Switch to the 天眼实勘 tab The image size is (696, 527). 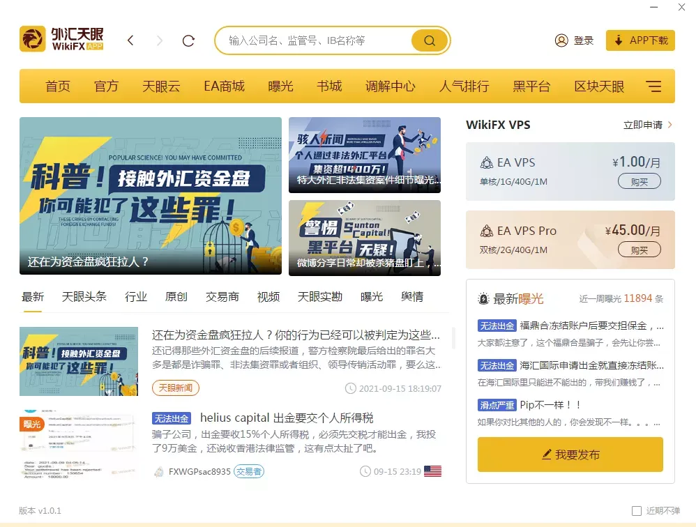(320, 297)
